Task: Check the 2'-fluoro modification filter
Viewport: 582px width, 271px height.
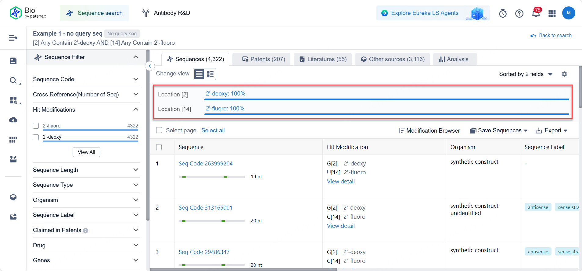Action: tap(36, 126)
